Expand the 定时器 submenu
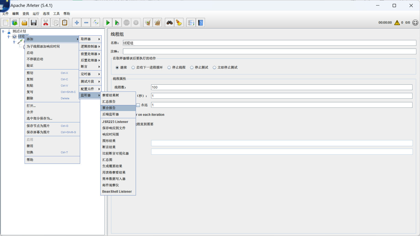The height and width of the screenshot is (236, 420). coord(90,74)
